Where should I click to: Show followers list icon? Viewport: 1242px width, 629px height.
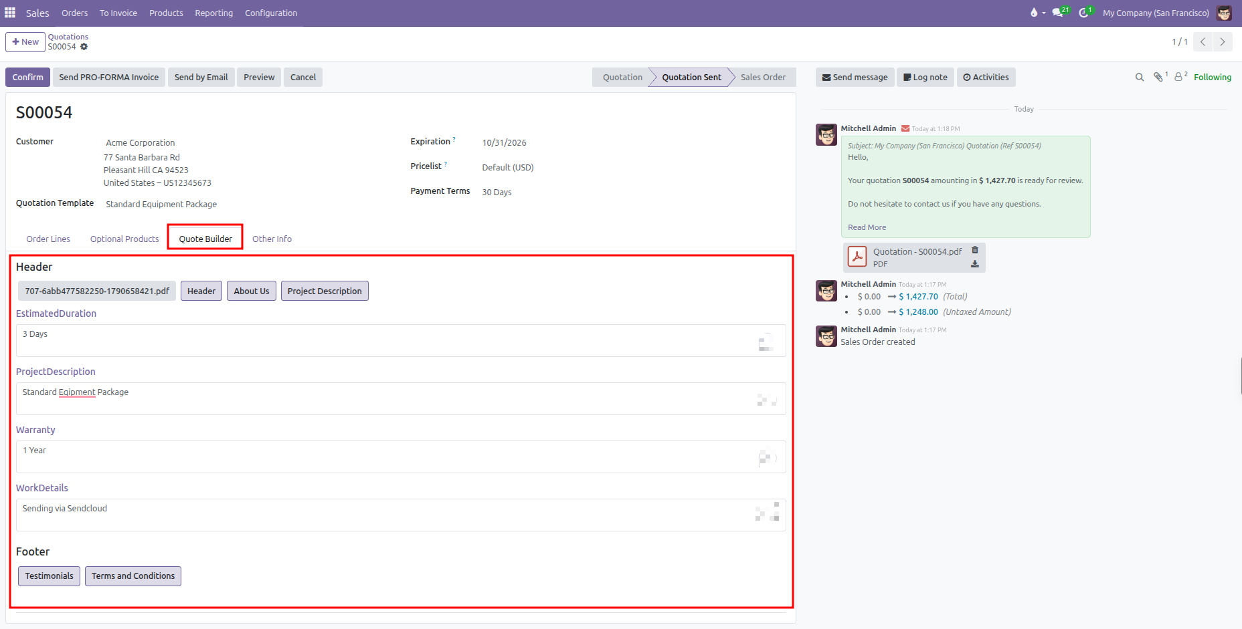tap(1178, 78)
